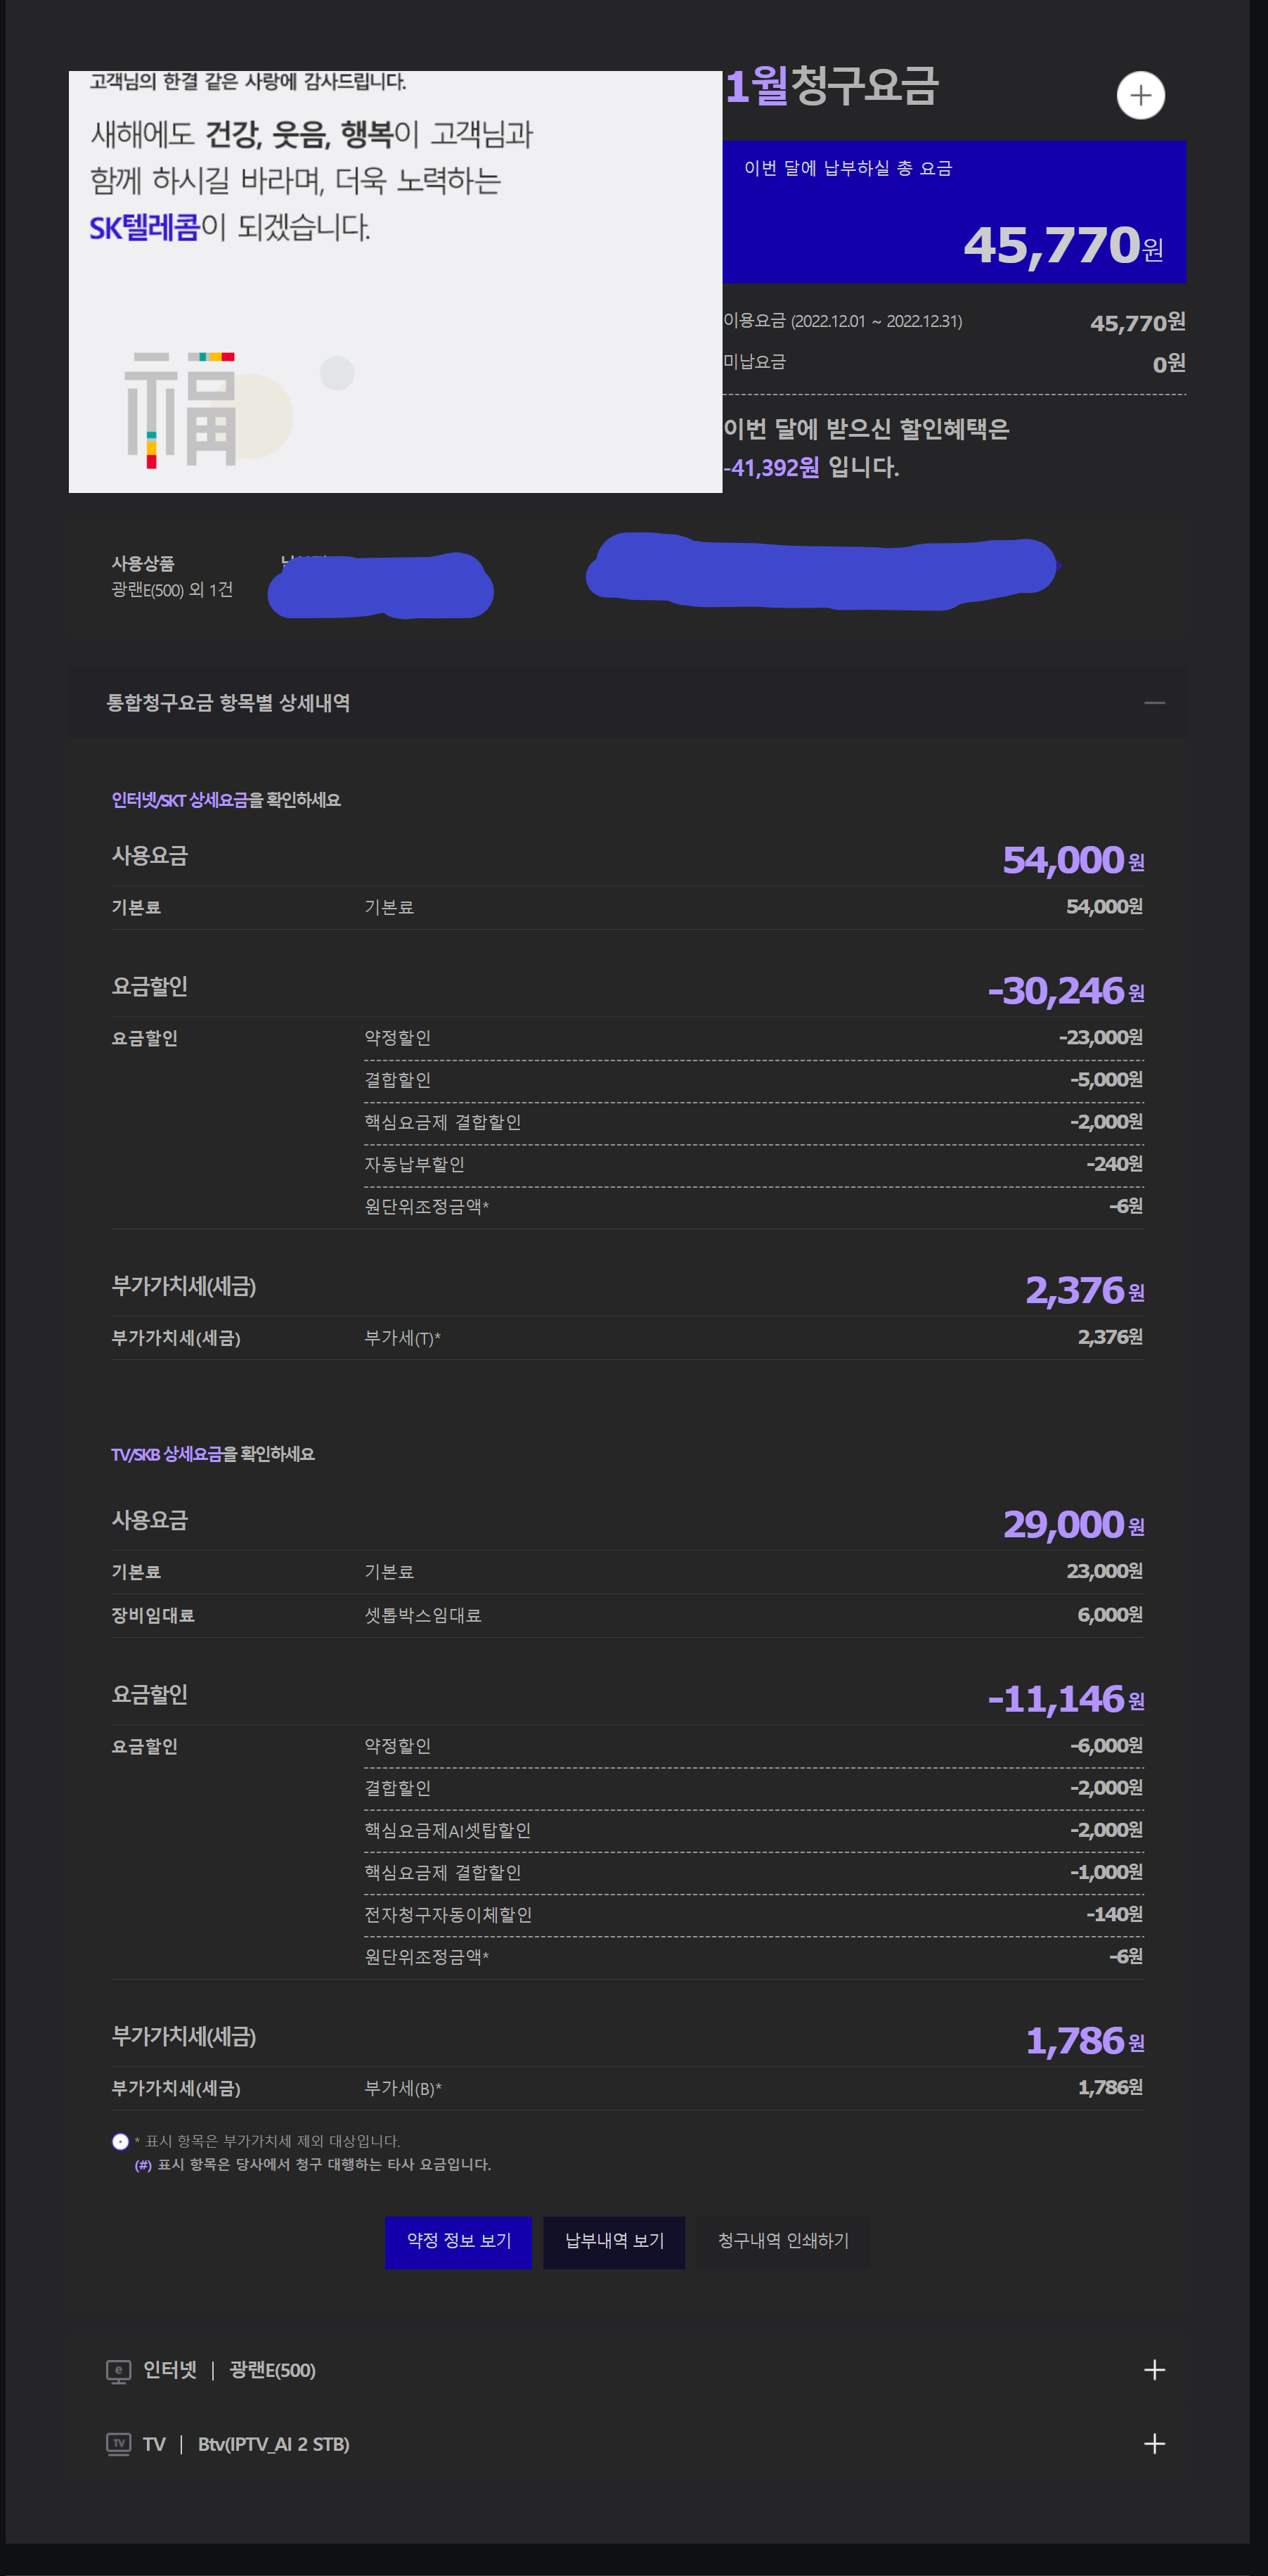Click the -41,392원 discount amount
This screenshot has width=1268, height=2576.
coord(771,468)
